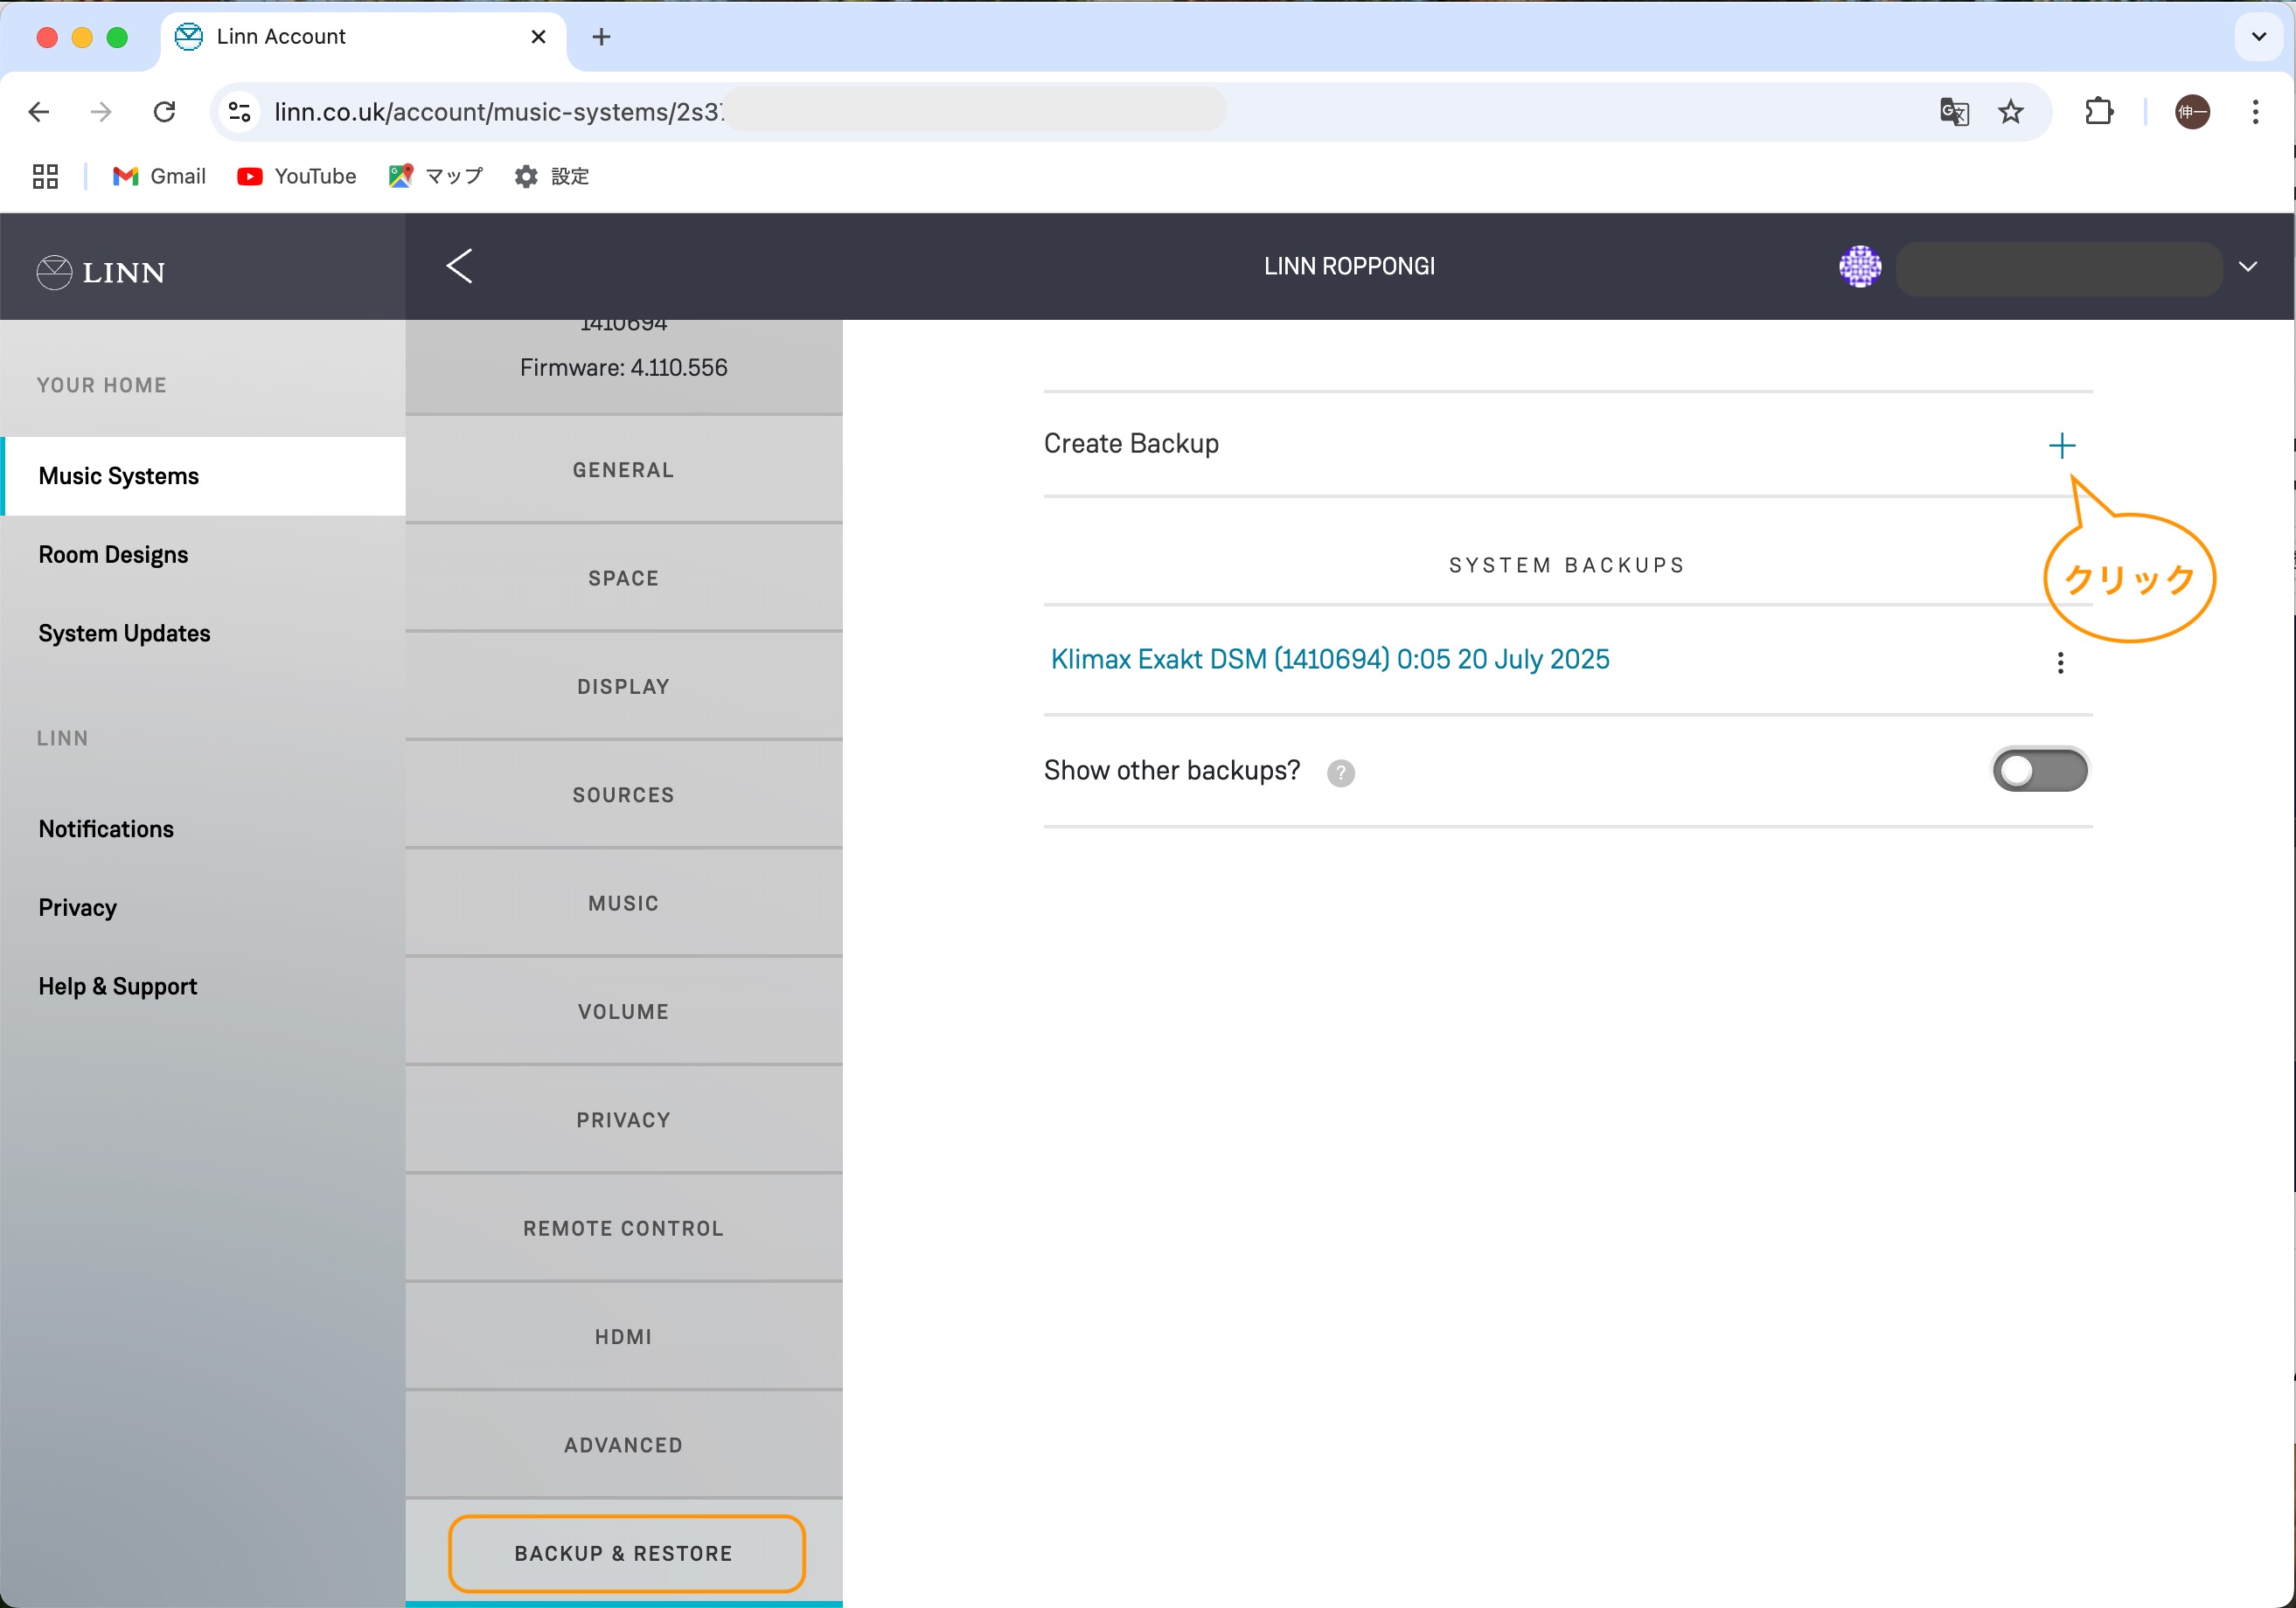This screenshot has height=1608, width=2296.
Task: Click the translate page icon
Action: click(1954, 112)
